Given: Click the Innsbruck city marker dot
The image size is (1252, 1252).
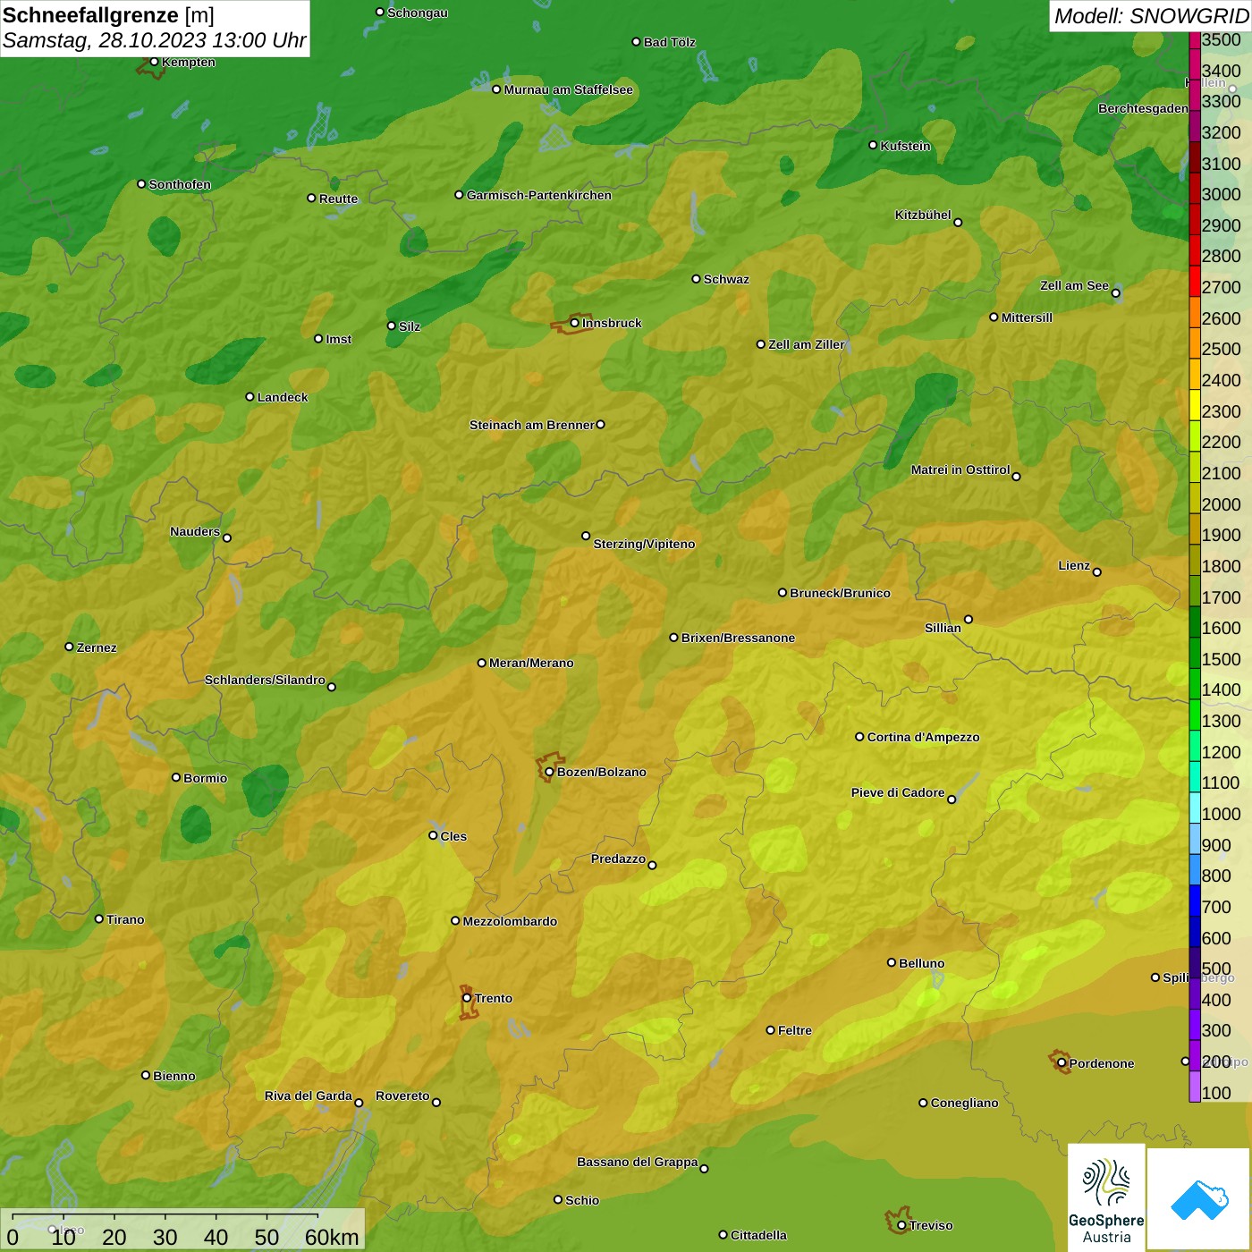Looking at the screenshot, I should click(x=575, y=323).
